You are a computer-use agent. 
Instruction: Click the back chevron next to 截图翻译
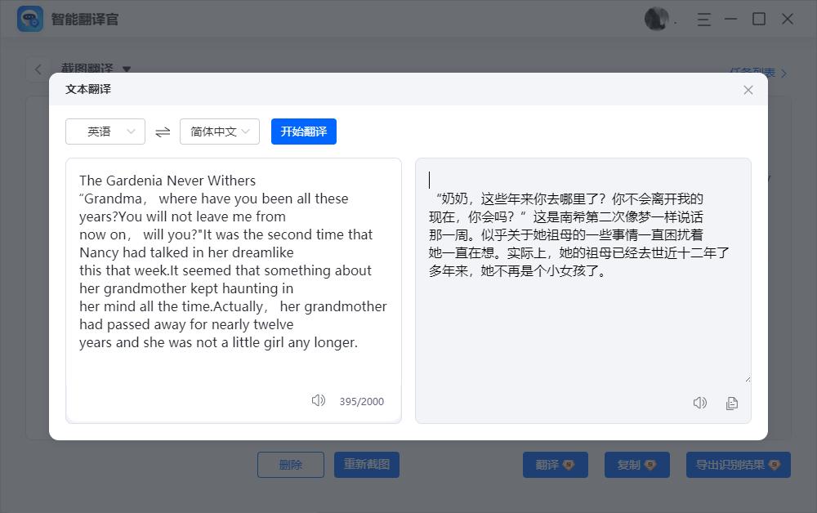(x=38, y=69)
